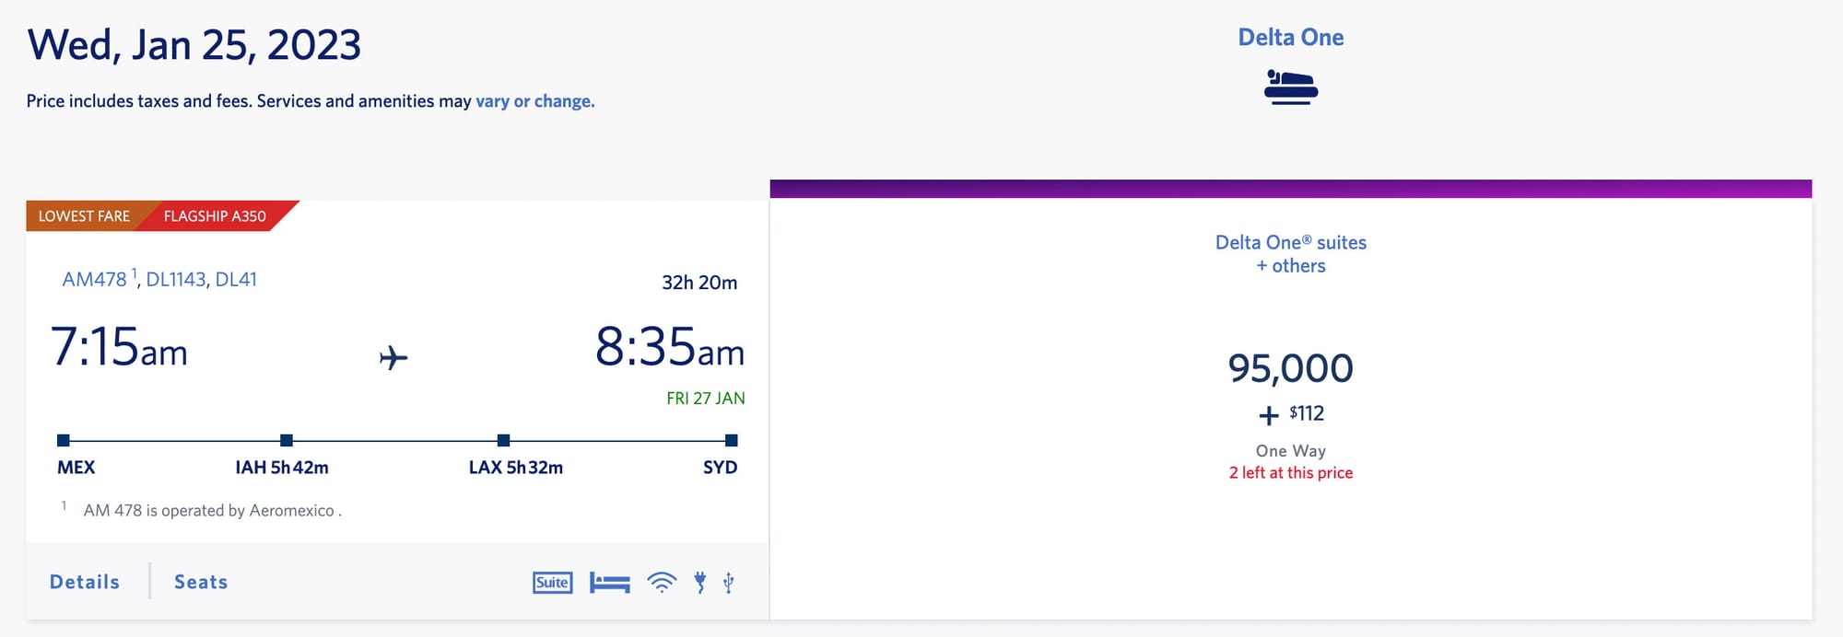
Task: Click the power outlet amenity icon
Action: pos(700,582)
